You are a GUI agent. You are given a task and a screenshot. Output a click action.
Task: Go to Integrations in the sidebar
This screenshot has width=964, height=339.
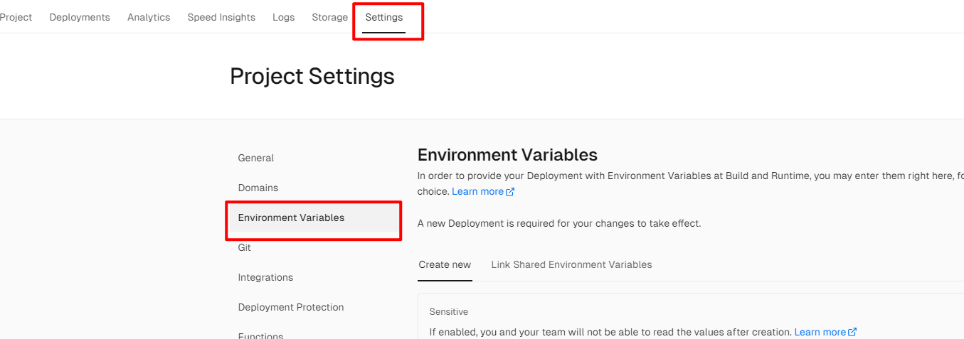tap(265, 277)
